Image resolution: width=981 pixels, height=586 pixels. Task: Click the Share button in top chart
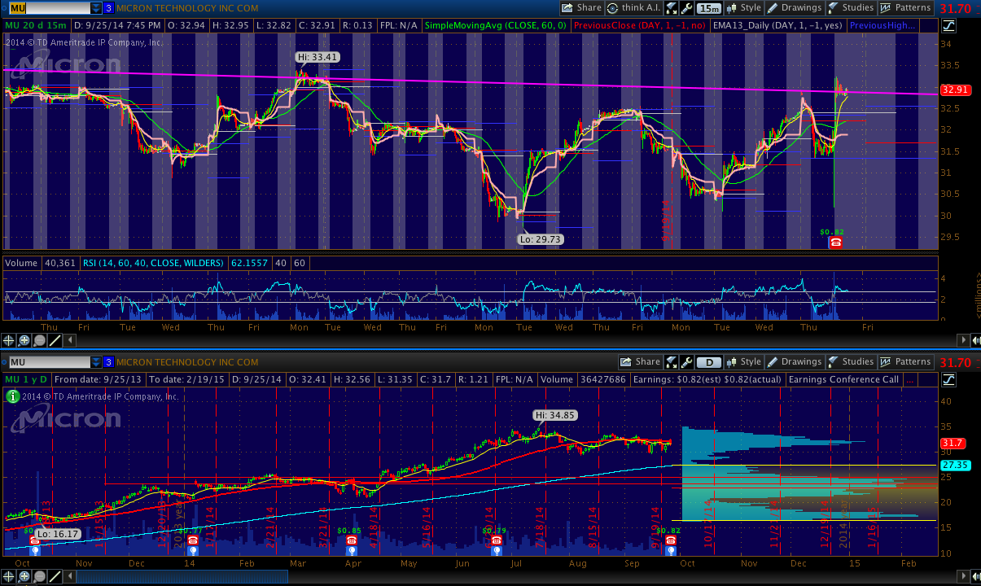(581, 8)
